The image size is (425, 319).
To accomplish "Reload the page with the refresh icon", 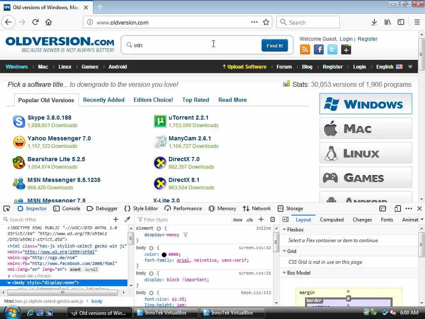I will coord(35,22).
